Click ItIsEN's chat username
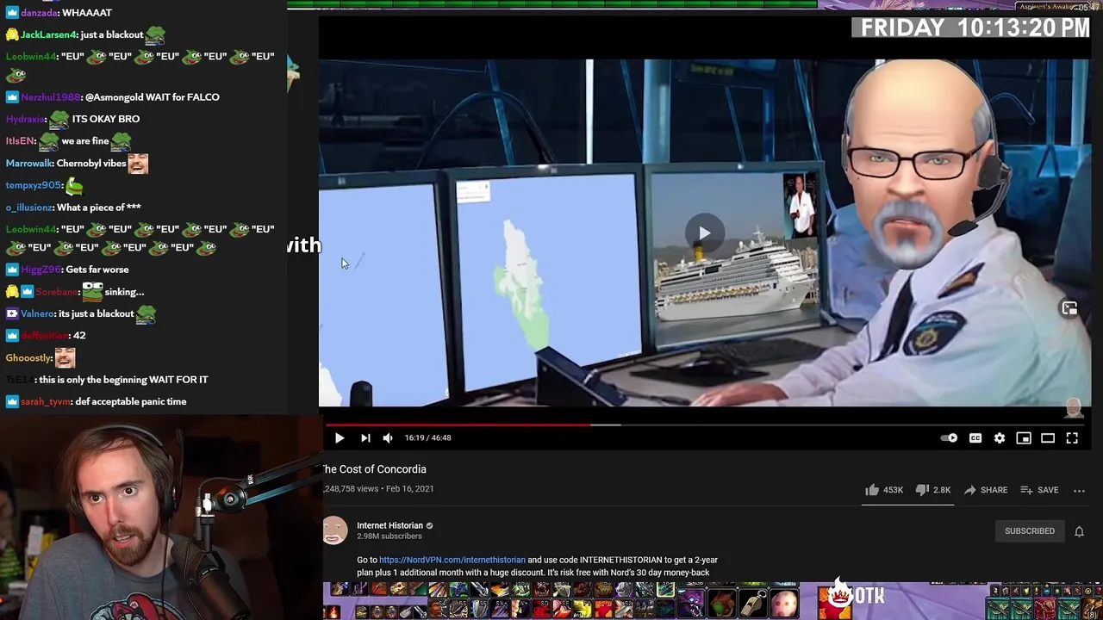The height and width of the screenshot is (620, 1103). pos(21,141)
